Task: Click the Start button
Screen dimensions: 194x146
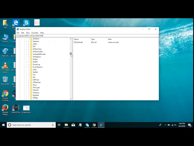Action: [x=3, y=125]
